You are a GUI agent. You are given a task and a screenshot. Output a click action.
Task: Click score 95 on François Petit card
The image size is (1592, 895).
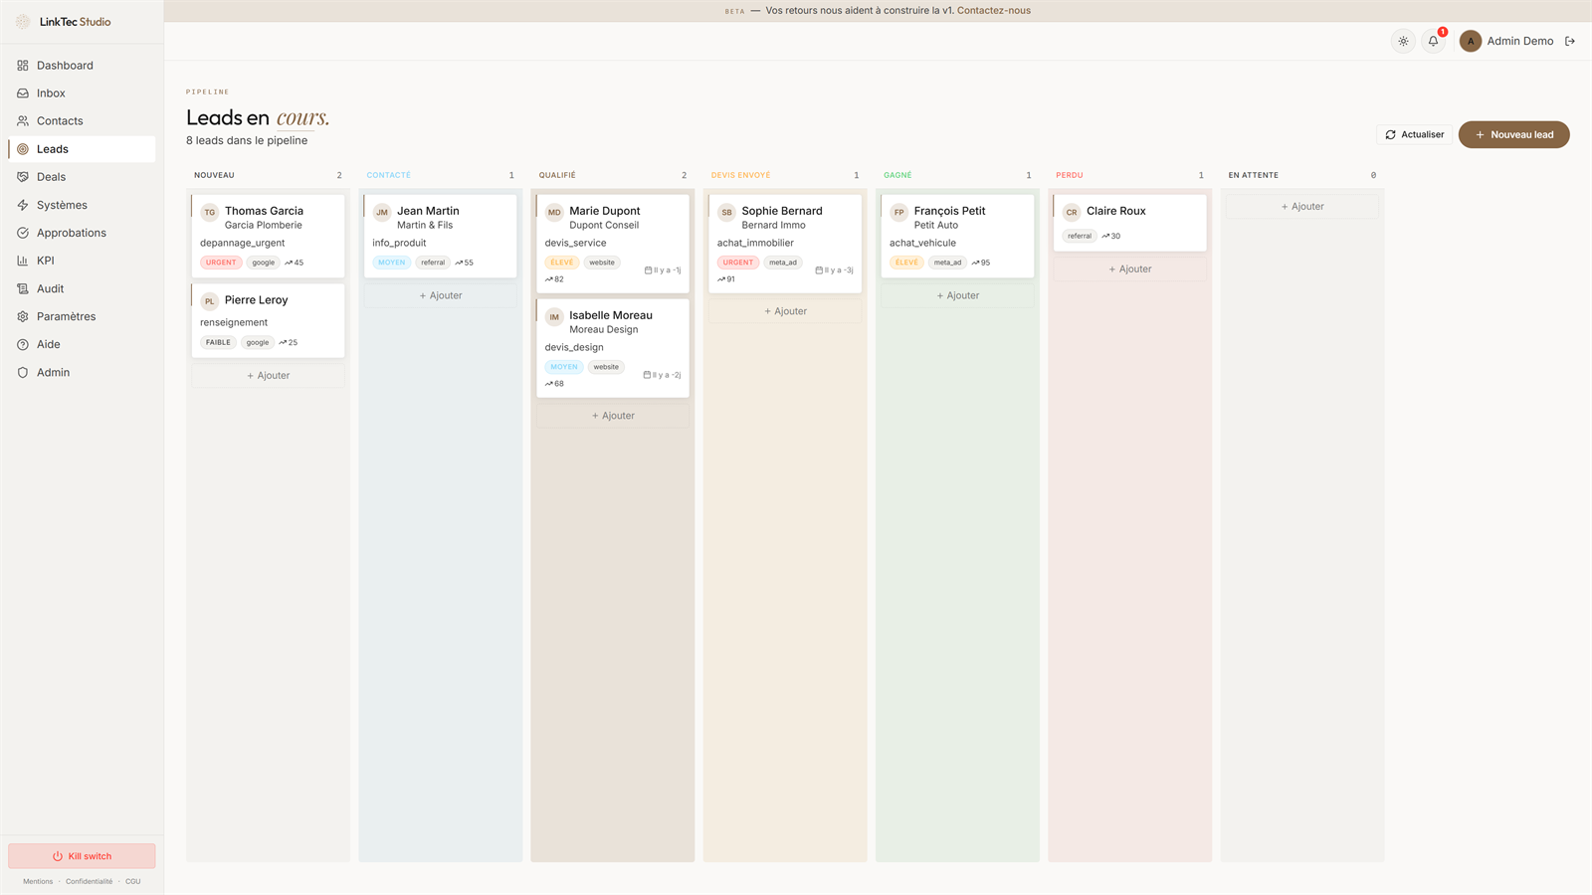981,263
